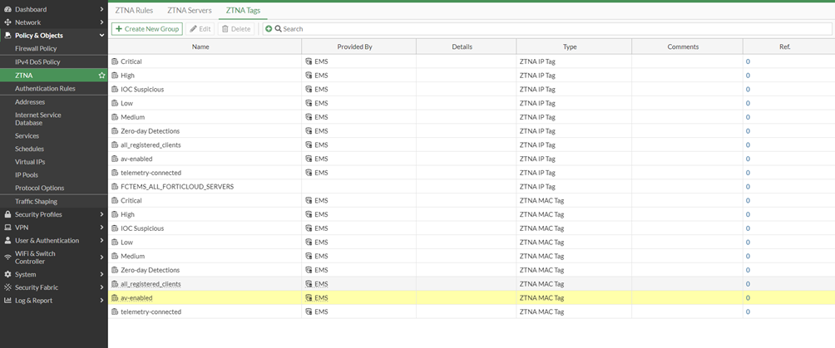Image resolution: width=835 pixels, height=348 pixels.
Task: Expand the User & Authentication chevron
Action: click(101, 241)
